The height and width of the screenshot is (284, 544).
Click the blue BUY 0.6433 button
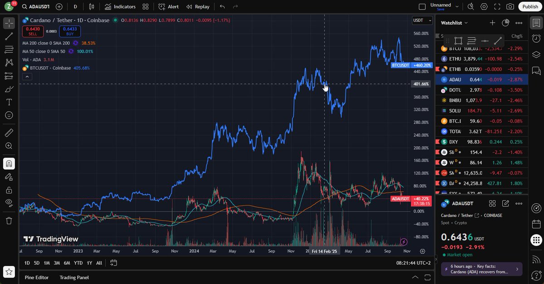70,31
